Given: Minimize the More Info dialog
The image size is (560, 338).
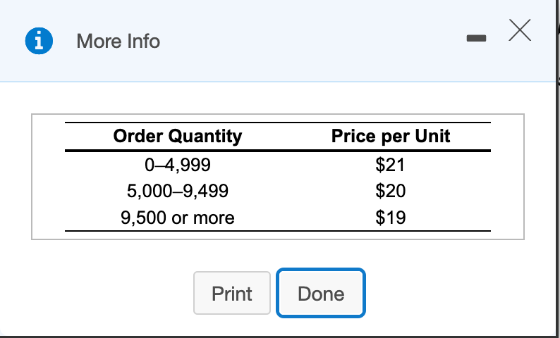Looking at the screenshot, I should click(x=477, y=42).
